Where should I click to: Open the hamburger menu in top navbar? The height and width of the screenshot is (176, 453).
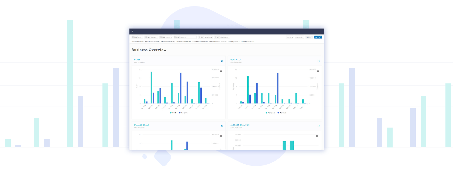click(x=132, y=31)
